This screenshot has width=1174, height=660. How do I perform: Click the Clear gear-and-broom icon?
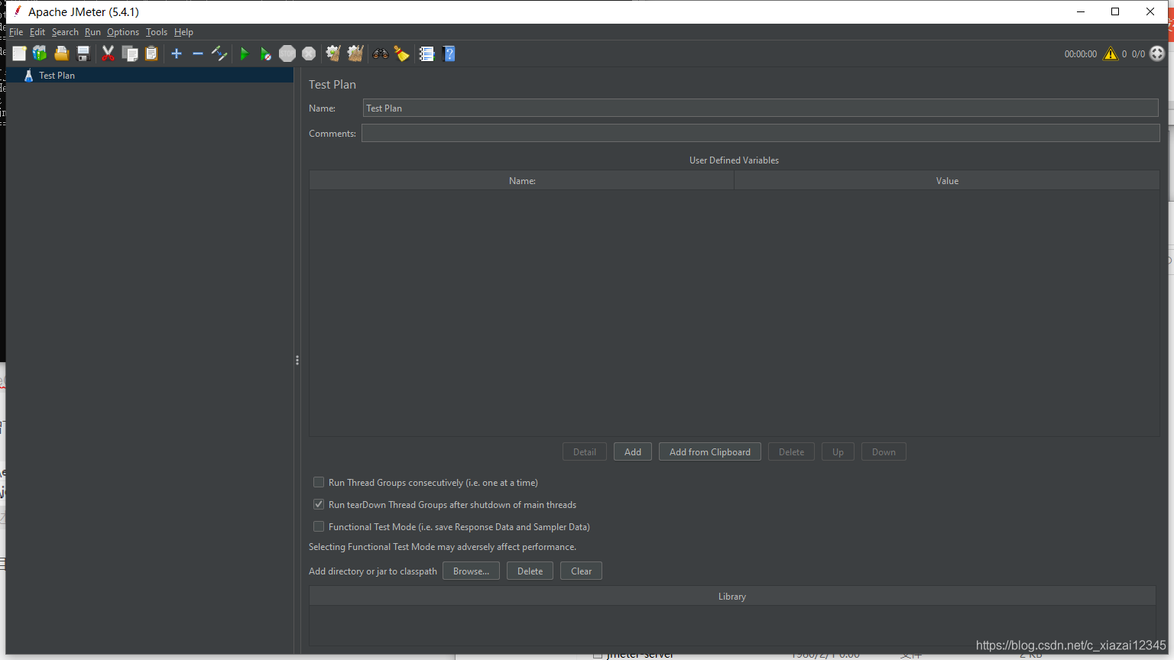[333, 53]
